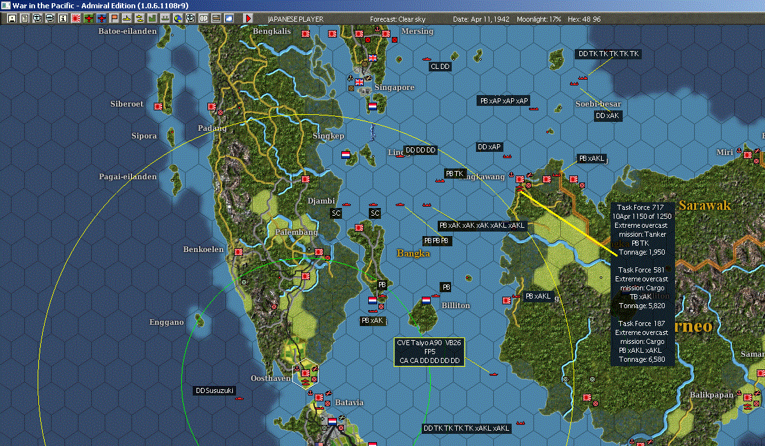Click the weather cloud toolbar icon
765x446 pixels.
tap(228, 19)
